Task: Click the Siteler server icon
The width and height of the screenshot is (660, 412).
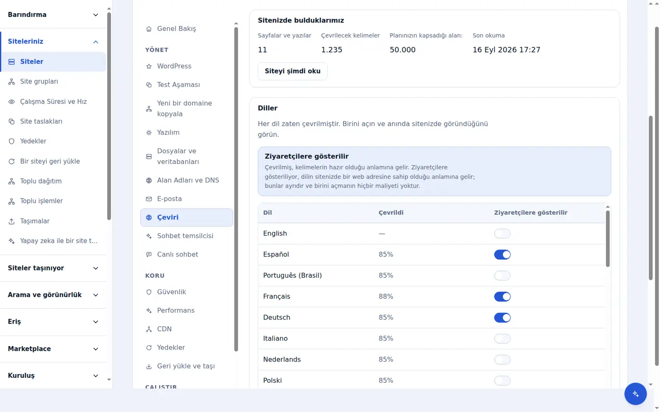Action: pos(11,62)
